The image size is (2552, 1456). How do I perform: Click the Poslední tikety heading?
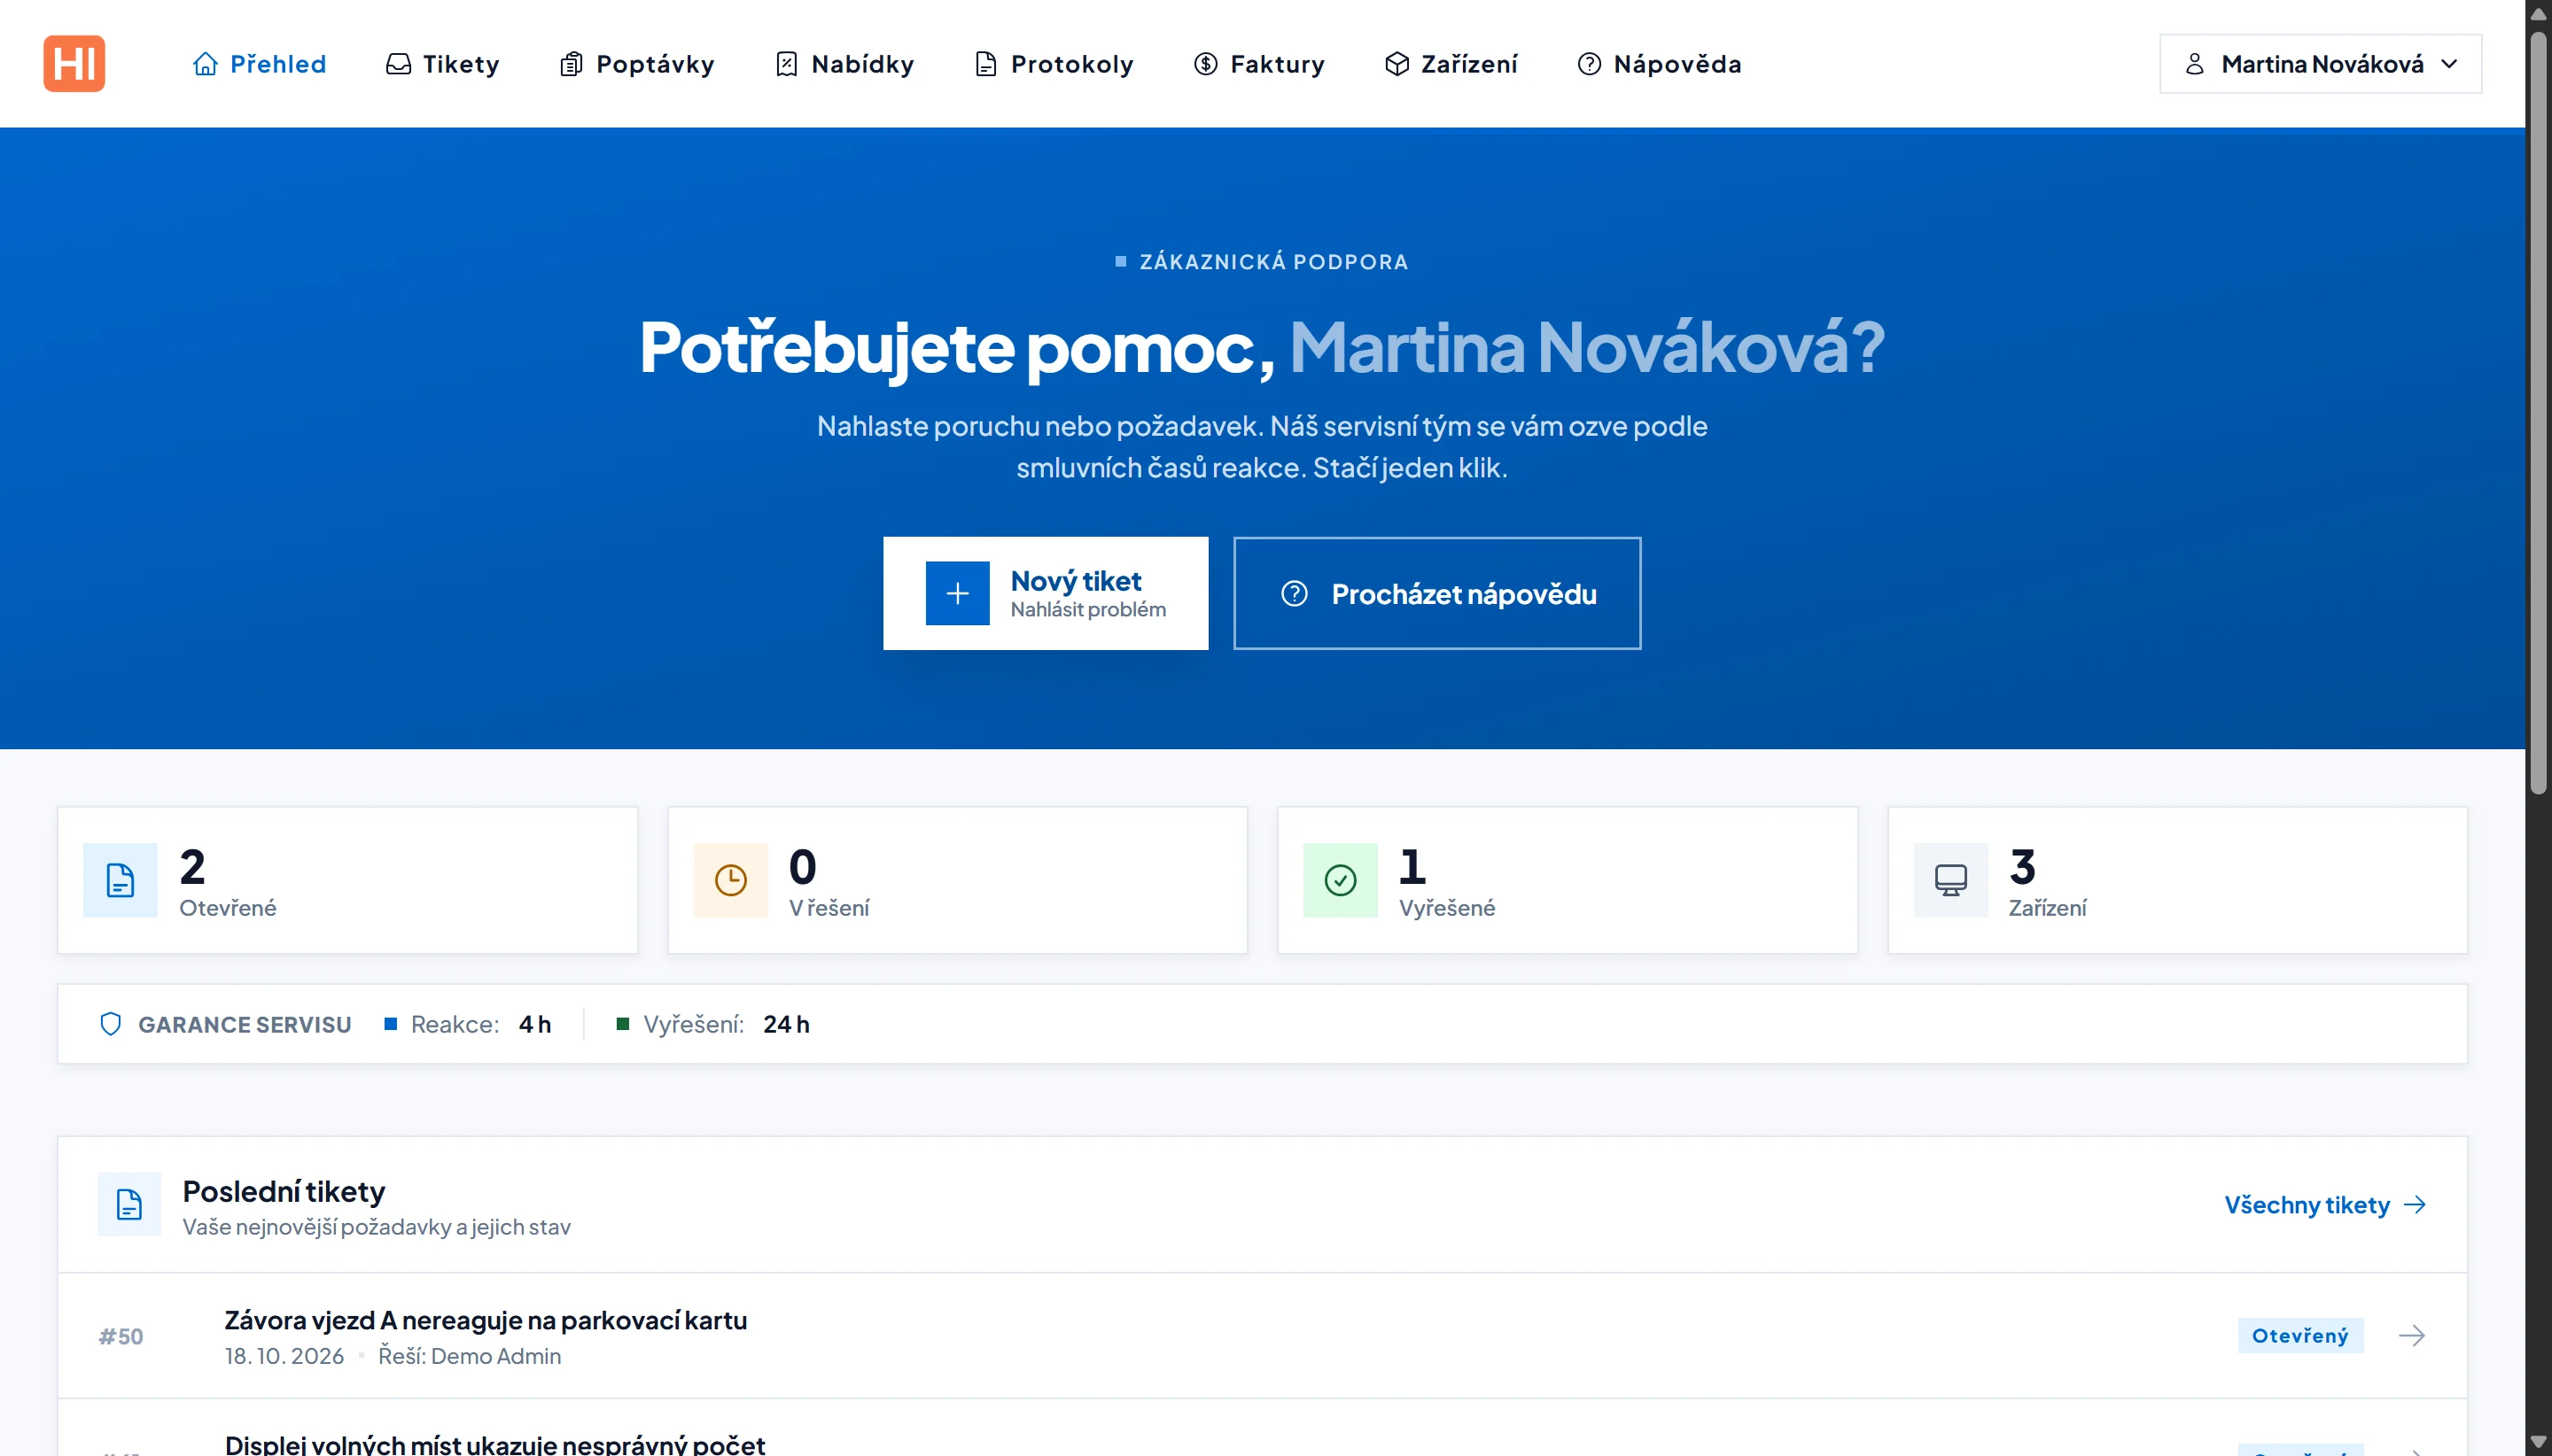coord(283,1191)
